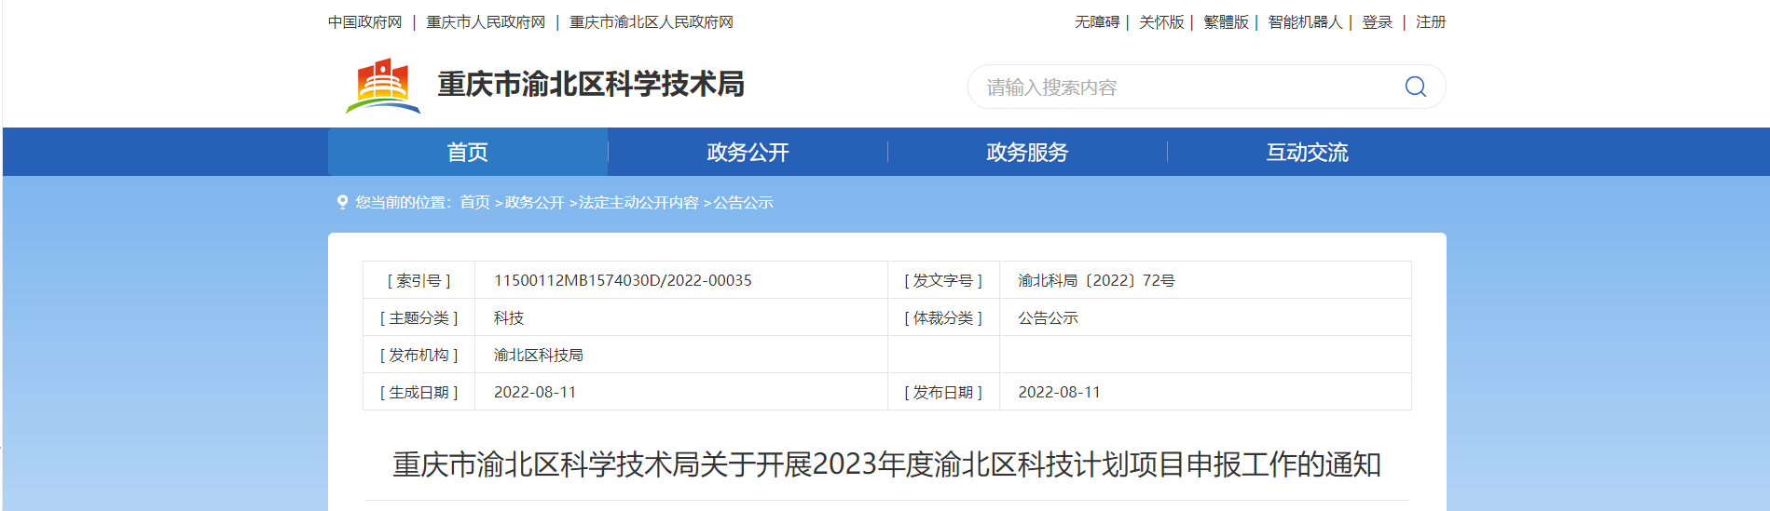Open the 重庆市渝北区人民政府网 link

(x=652, y=22)
